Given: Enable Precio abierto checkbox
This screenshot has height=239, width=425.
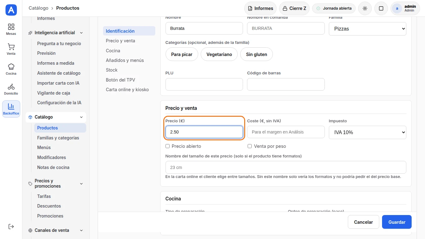Looking at the screenshot, I should [x=168, y=146].
